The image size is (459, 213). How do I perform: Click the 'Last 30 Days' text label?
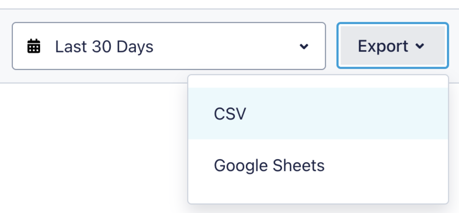pyautogui.click(x=104, y=47)
